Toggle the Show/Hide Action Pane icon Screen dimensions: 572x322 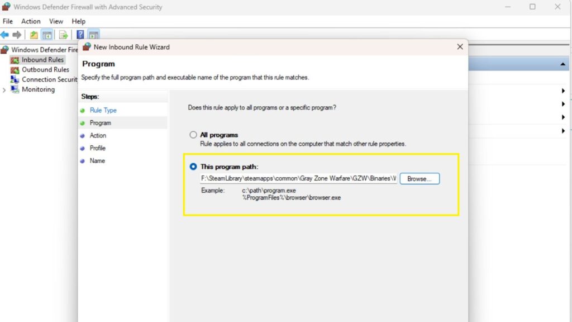[94, 35]
